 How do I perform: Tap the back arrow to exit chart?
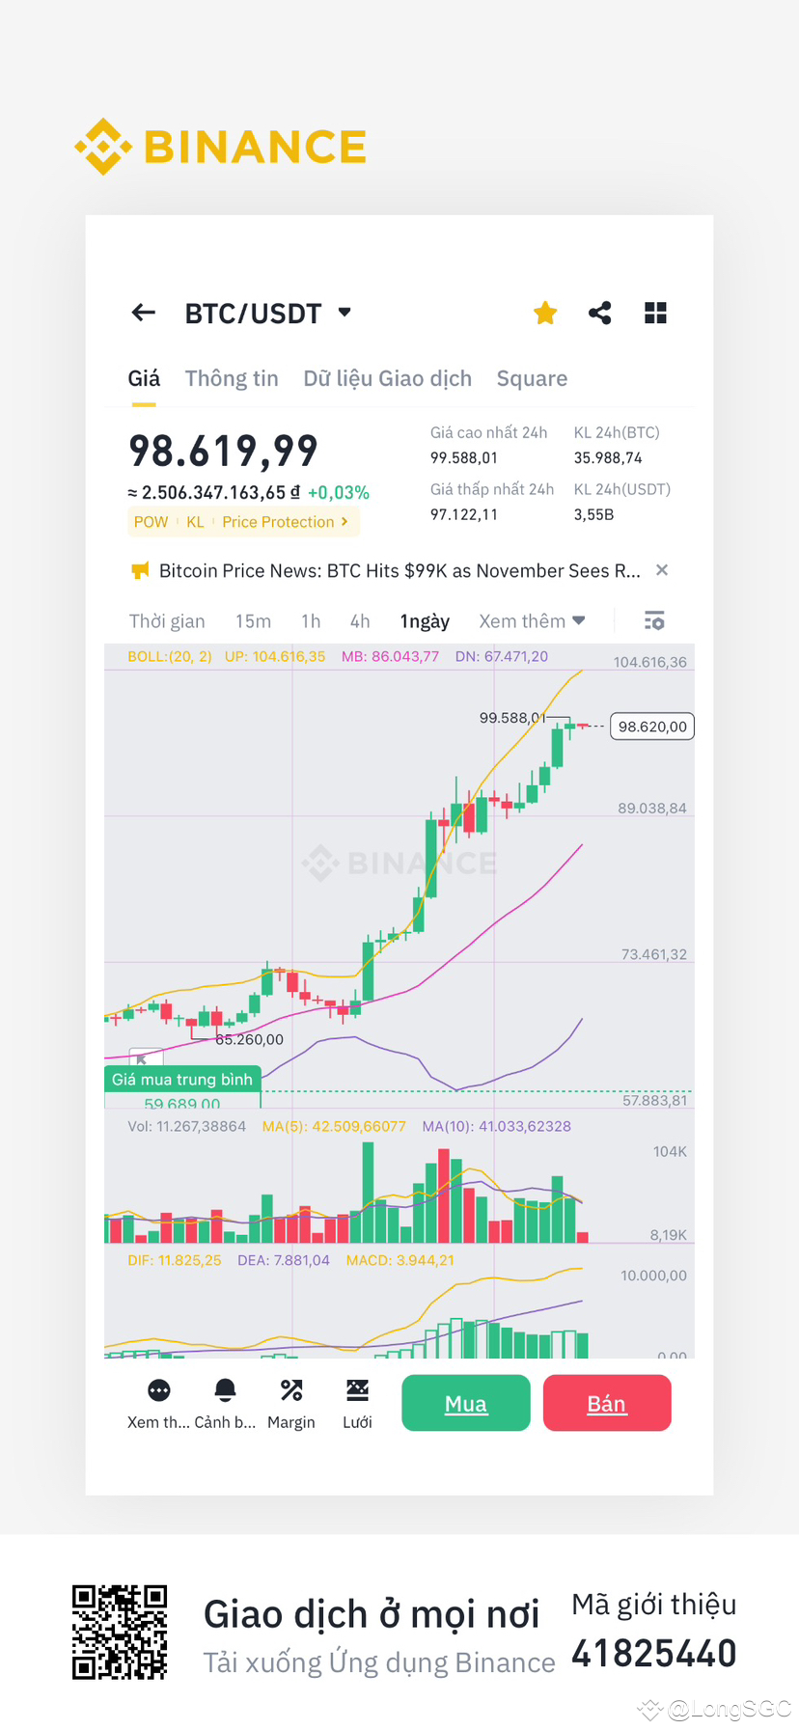coord(143,313)
